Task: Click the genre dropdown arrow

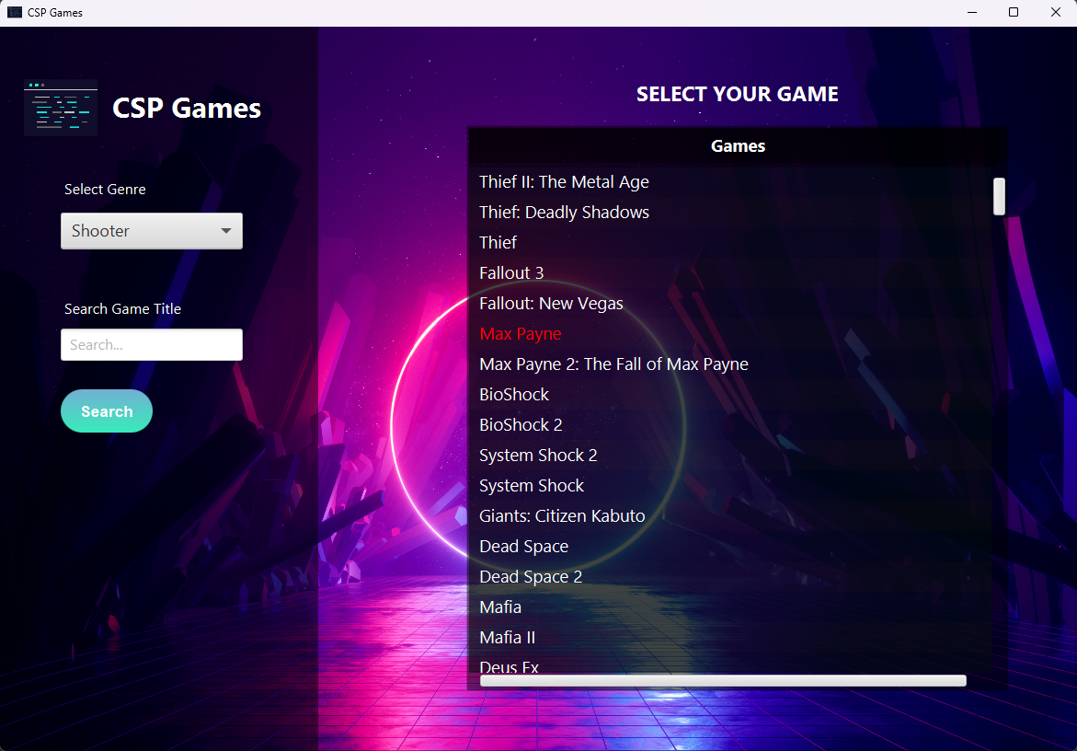Action: pos(226,231)
